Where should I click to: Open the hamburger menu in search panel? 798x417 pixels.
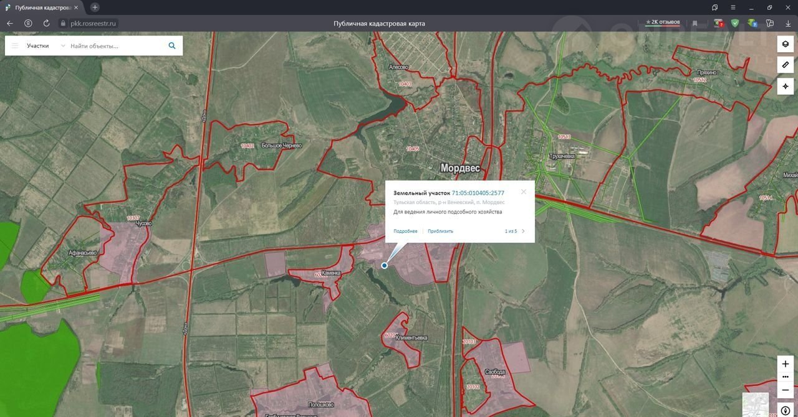click(x=15, y=45)
